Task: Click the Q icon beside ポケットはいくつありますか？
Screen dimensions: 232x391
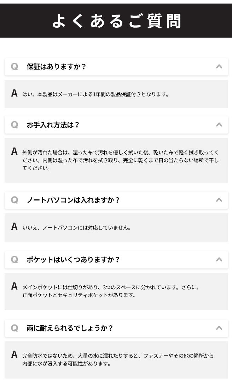Action: coord(14,260)
